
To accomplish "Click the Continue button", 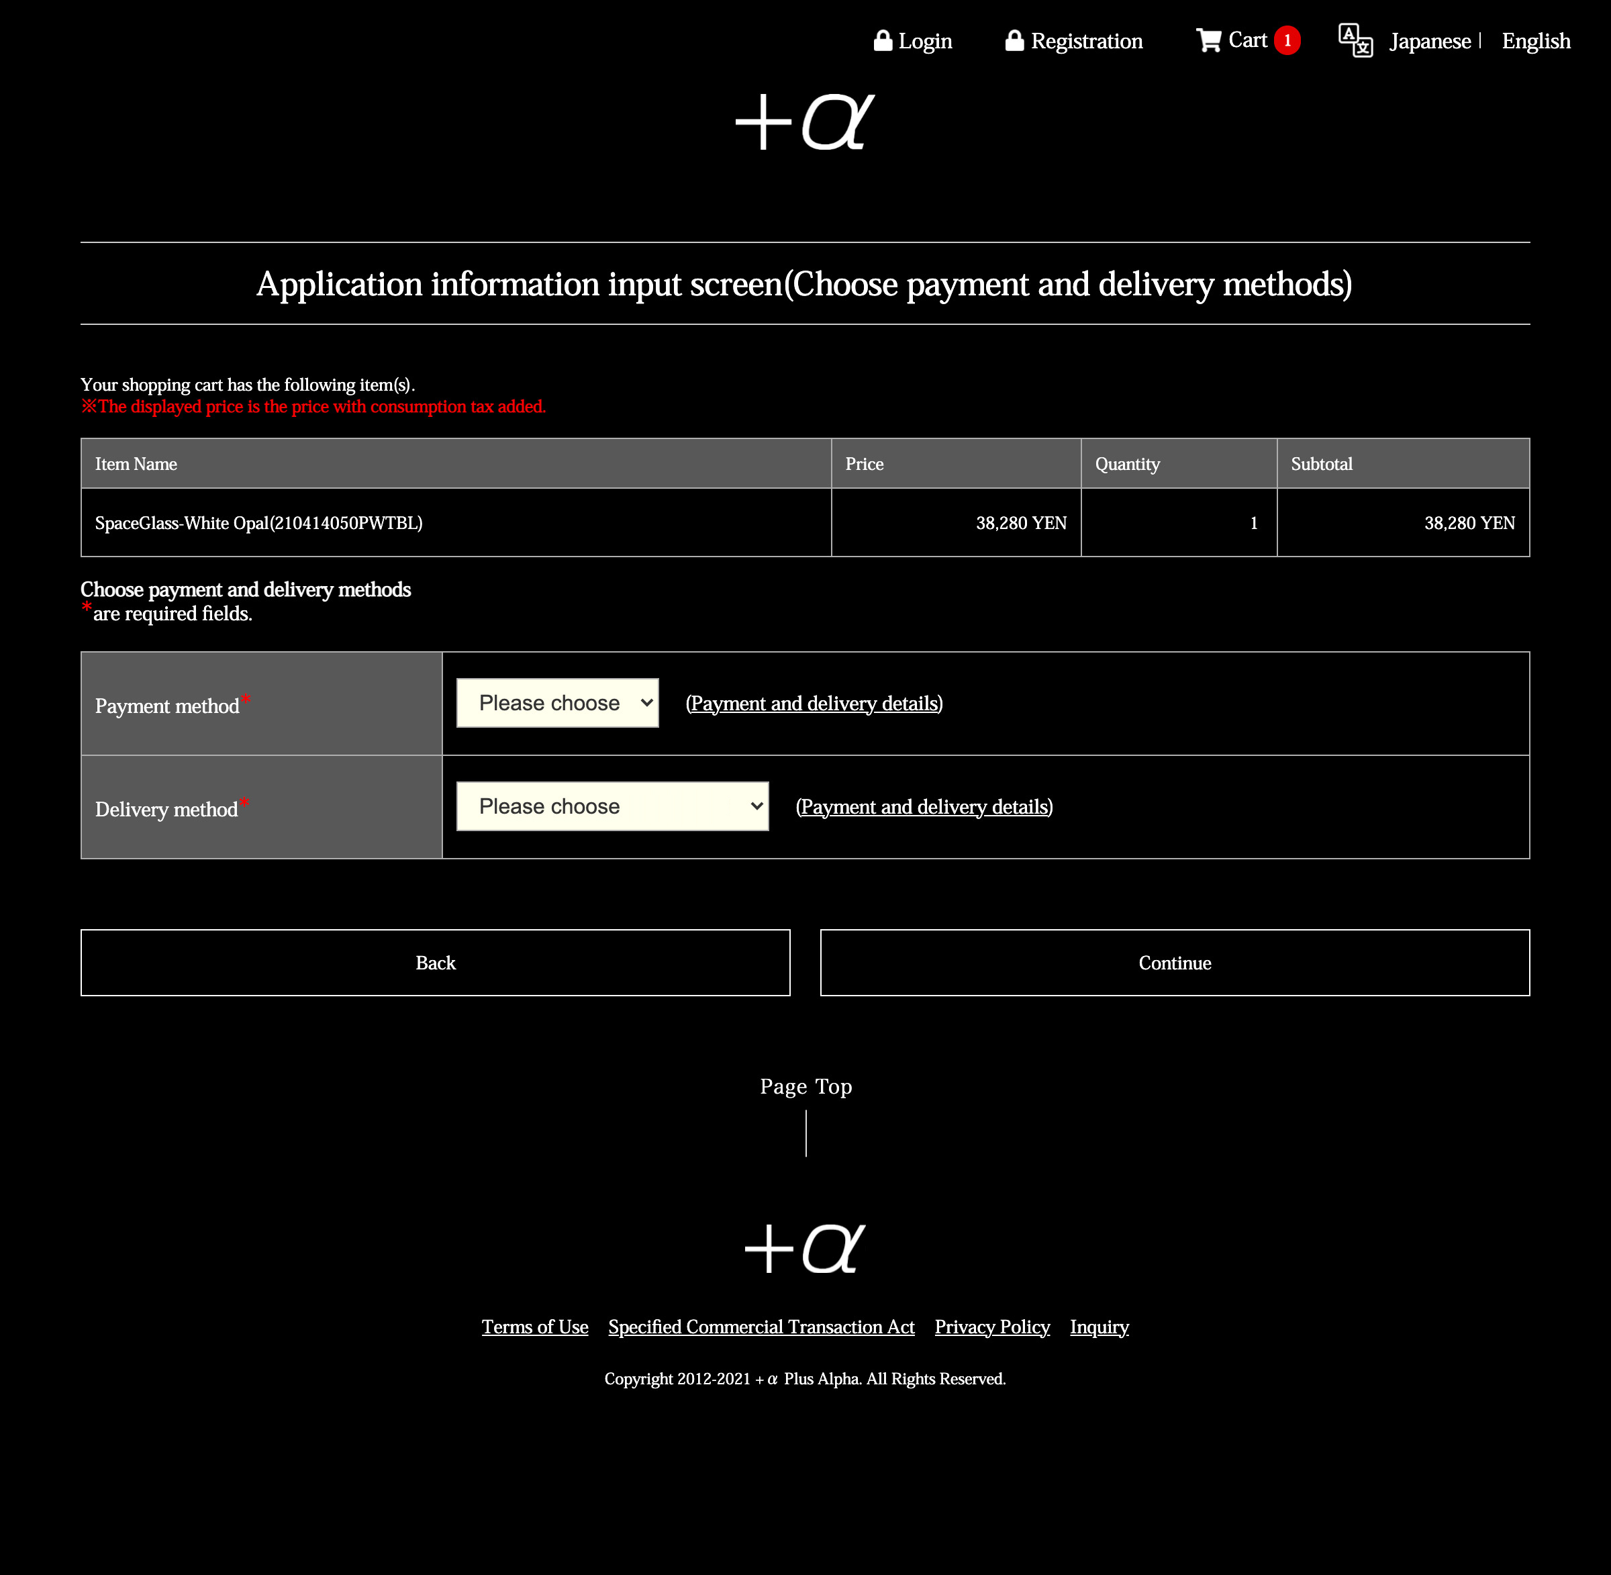I will tap(1174, 963).
